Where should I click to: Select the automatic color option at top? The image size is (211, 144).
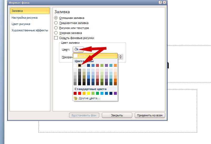95,56
